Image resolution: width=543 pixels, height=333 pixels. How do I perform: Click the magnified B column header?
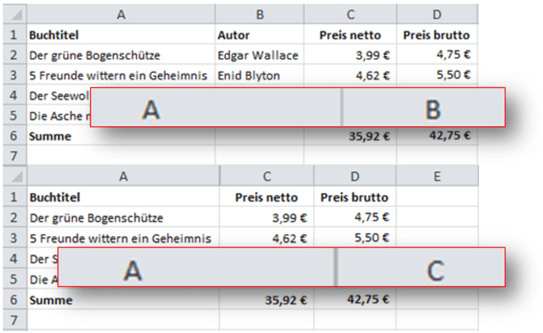click(x=432, y=109)
